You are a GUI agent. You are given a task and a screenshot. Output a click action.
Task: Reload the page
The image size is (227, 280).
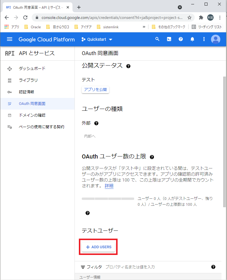point(25,17)
